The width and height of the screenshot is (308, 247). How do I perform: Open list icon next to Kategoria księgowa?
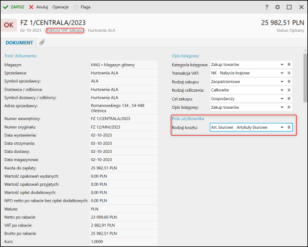coord(289,65)
